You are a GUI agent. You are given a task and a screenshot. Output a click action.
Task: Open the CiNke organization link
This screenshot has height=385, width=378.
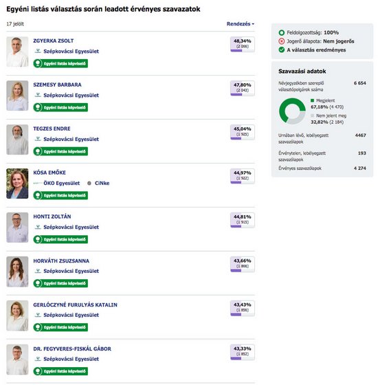102,183
